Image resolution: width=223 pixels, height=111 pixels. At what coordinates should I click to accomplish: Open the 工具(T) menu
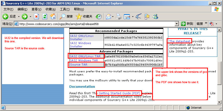(x=65, y=9)
